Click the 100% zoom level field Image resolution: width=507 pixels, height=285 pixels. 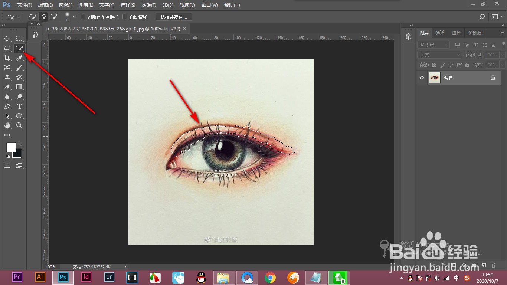click(51, 267)
